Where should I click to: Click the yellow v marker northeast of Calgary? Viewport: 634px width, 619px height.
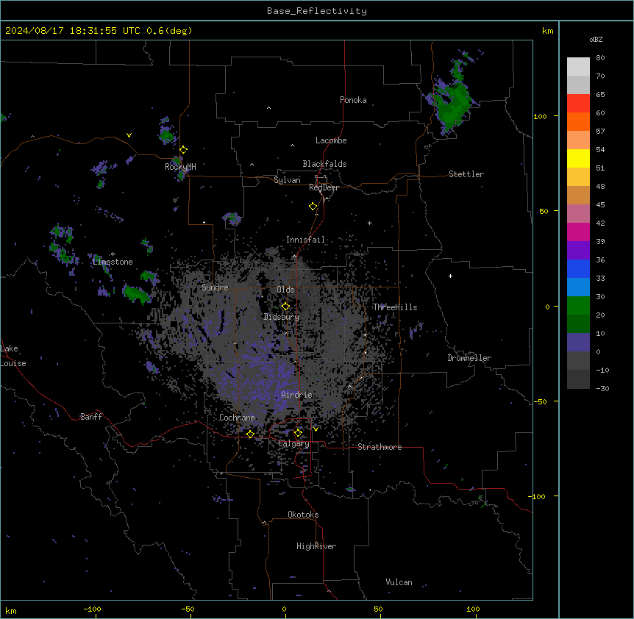pyautogui.click(x=316, y=429)
